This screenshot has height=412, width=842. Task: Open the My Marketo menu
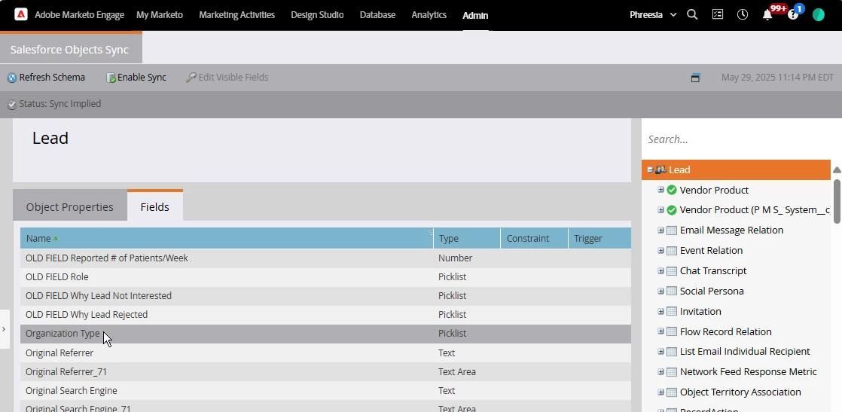click(160, 15)
